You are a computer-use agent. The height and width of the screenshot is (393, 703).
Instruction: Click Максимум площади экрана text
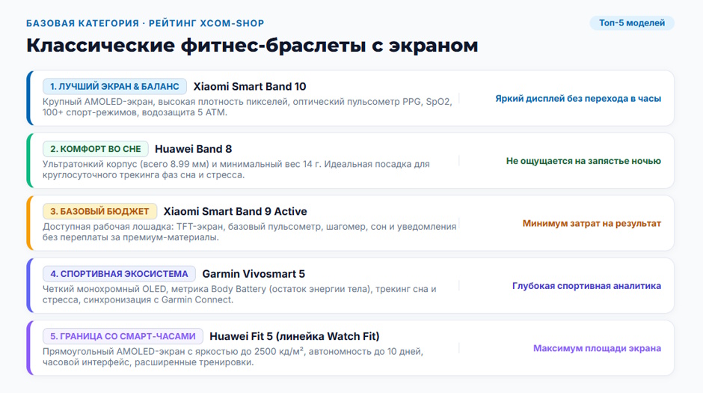597,348
